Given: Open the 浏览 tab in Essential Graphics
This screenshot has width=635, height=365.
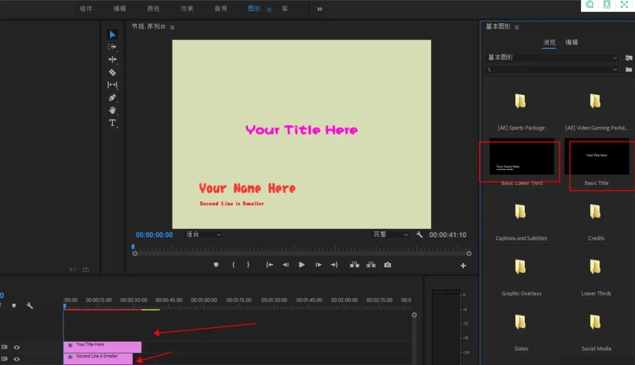Looking at the screenshot, I should [549, 43].
